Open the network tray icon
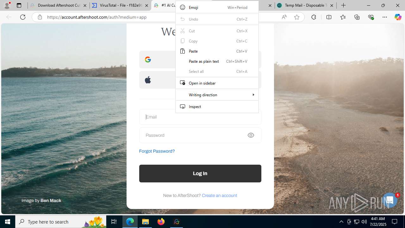This screenshot has width=405, height=228. 356,222
